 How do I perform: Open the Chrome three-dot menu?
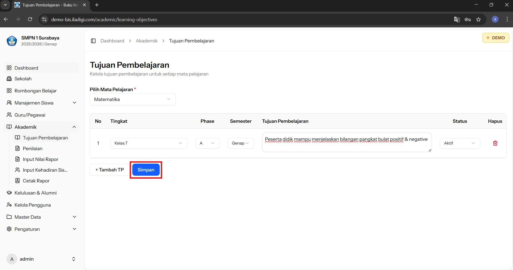507,19
